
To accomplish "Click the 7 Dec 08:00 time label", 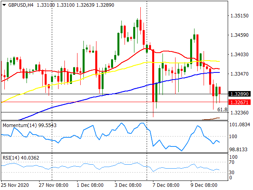I will (x=166, y=185).
